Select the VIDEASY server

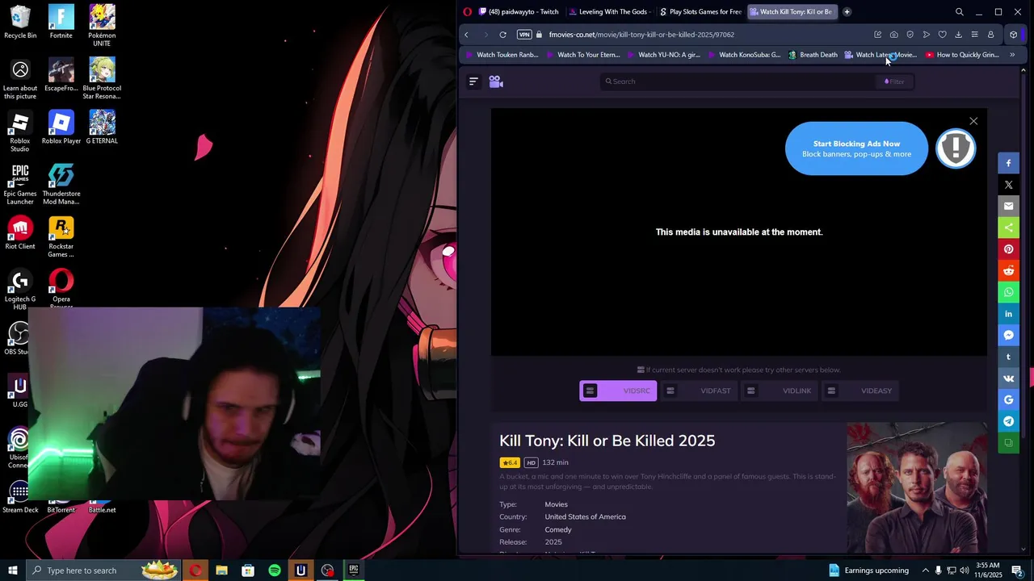point(860,391)
